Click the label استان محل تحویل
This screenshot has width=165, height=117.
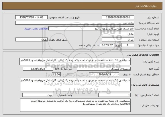(149, 40)
